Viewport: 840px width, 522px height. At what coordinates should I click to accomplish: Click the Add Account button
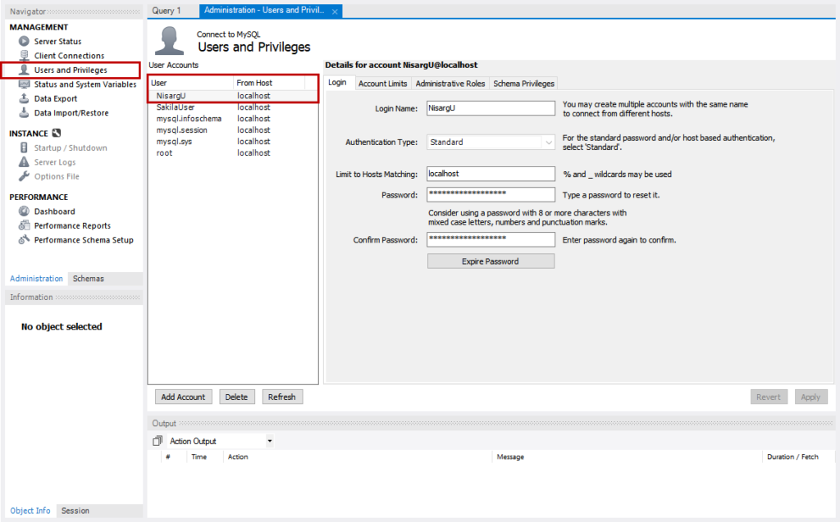click(183, 397)
